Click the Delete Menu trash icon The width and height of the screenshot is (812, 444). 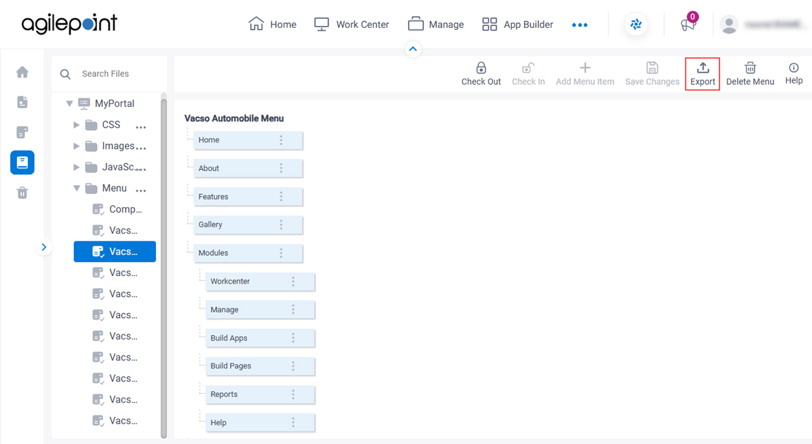coord(750,68)
